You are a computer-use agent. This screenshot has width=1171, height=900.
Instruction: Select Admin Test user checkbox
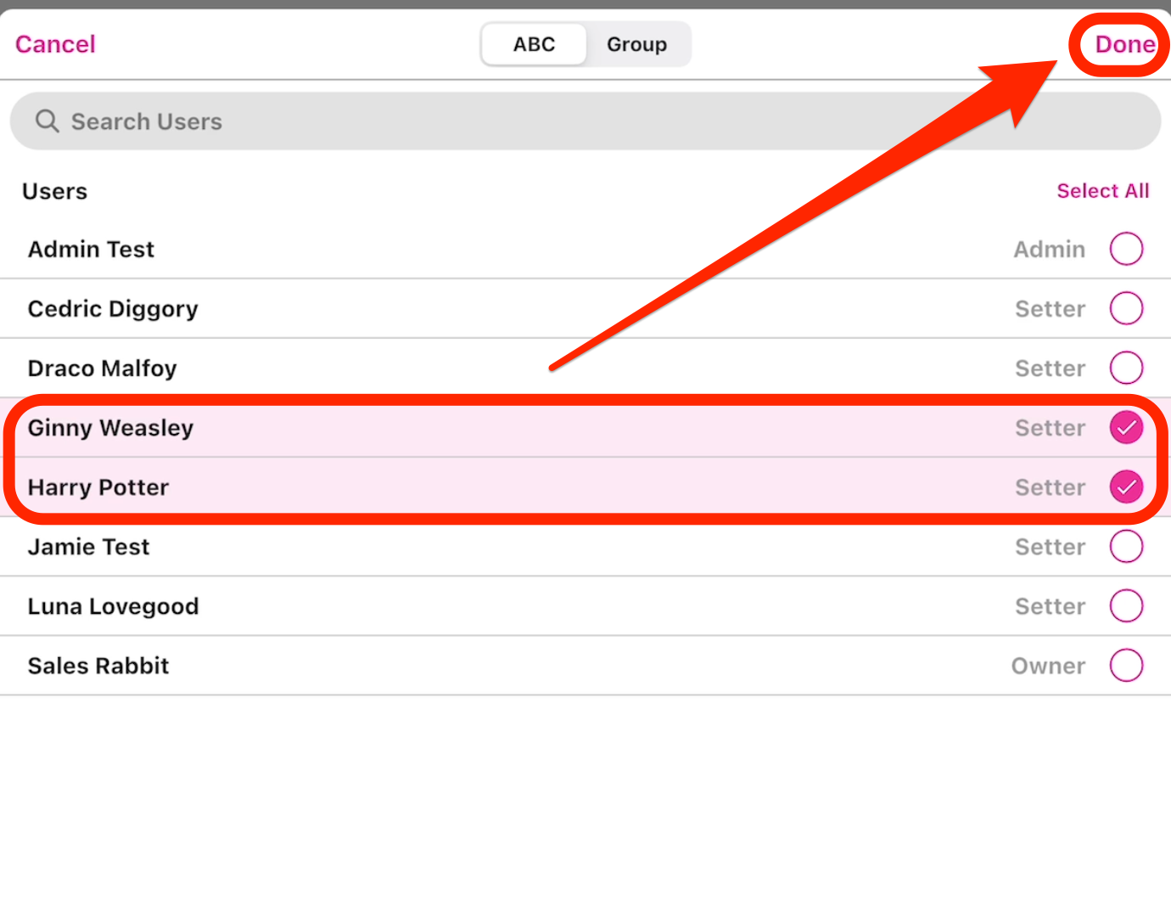point(1126,249)
